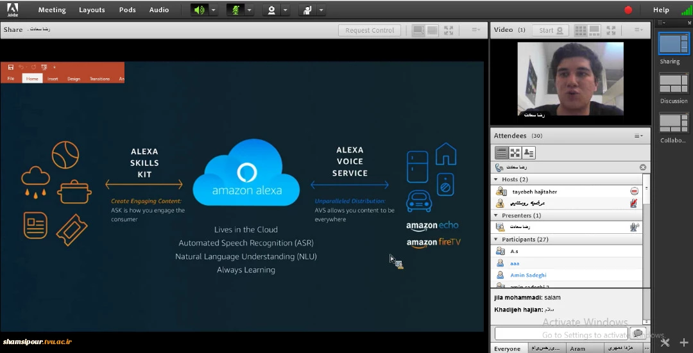Viewport: 693px width, 353px height.
Task: Click the presenter's active microphone icon
Action: [x=634, y=227]
